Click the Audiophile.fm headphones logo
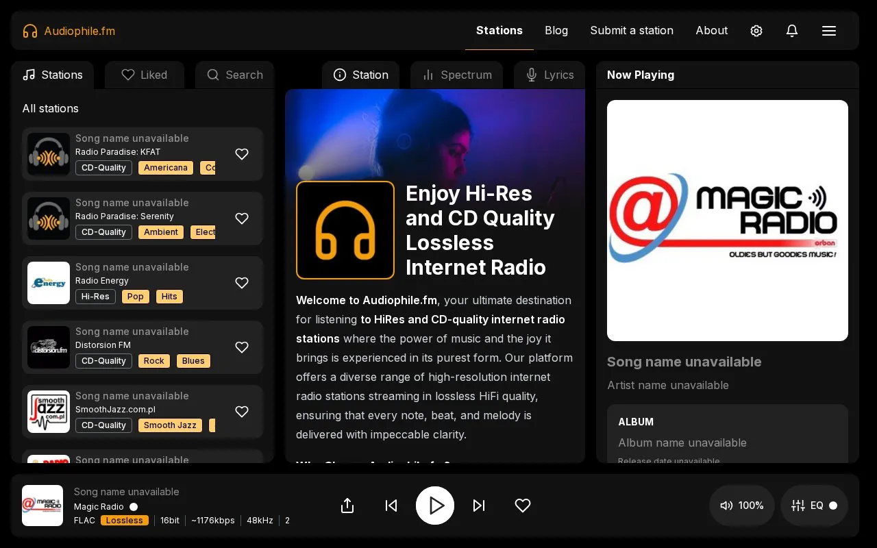This screenshot has width=877, height=548. (30, 31)
